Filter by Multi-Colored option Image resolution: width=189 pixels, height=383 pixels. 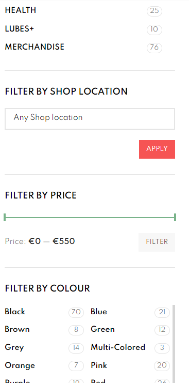(x=118, y=347)
